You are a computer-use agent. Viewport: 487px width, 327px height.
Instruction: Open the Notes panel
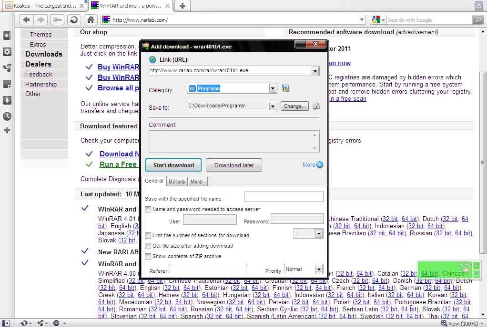[x=7, y=84]
